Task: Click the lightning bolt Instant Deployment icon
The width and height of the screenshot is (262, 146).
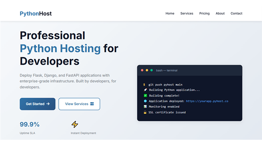Action: (75, 124)
